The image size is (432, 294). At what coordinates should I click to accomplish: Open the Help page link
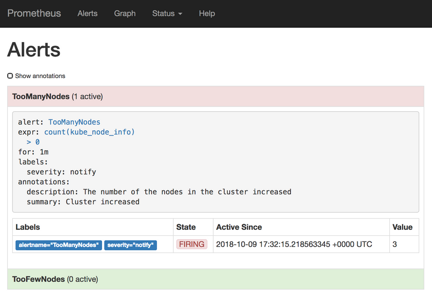tap(207, 13)
